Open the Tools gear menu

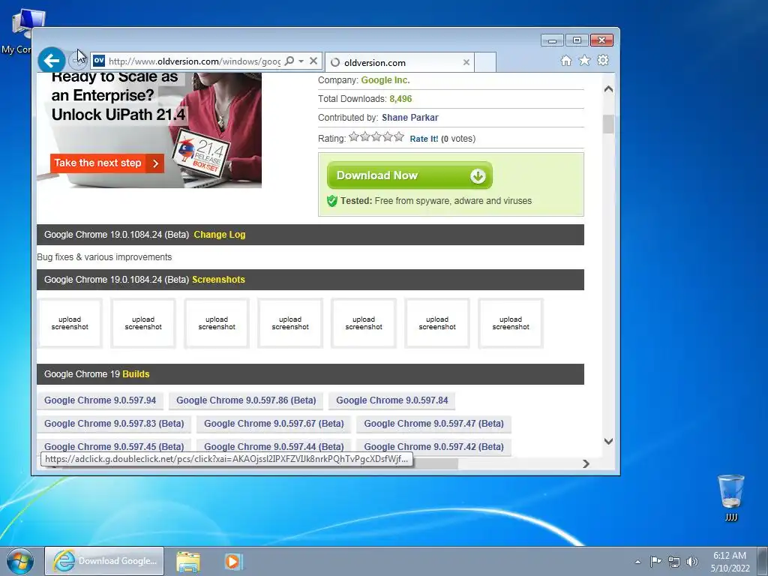[604, 60]
